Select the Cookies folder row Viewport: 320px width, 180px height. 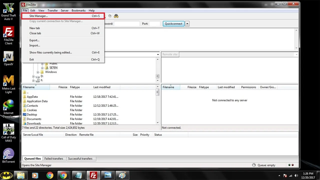point(89,110)
